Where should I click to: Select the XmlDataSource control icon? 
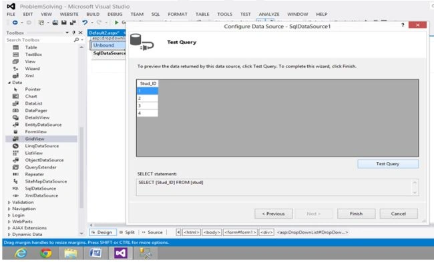[x=16, y=195]
